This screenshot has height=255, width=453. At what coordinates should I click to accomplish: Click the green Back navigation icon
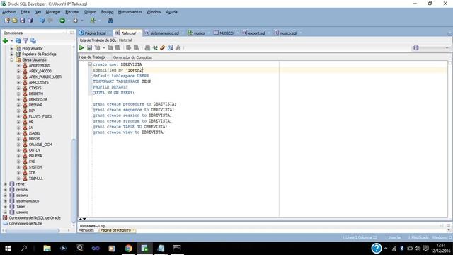coord(62,21)
